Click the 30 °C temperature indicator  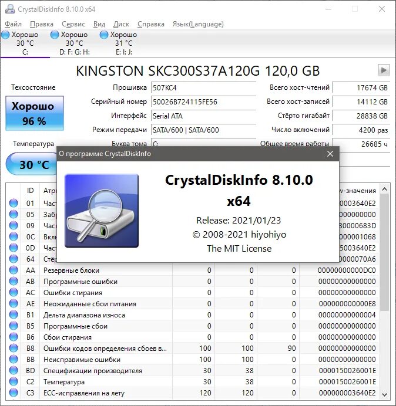coord(32,164)
